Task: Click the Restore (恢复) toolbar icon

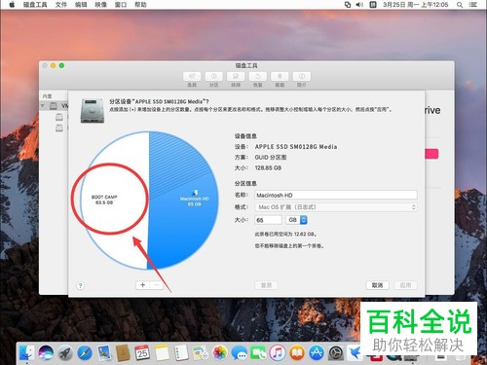Action: click(258, 77)
